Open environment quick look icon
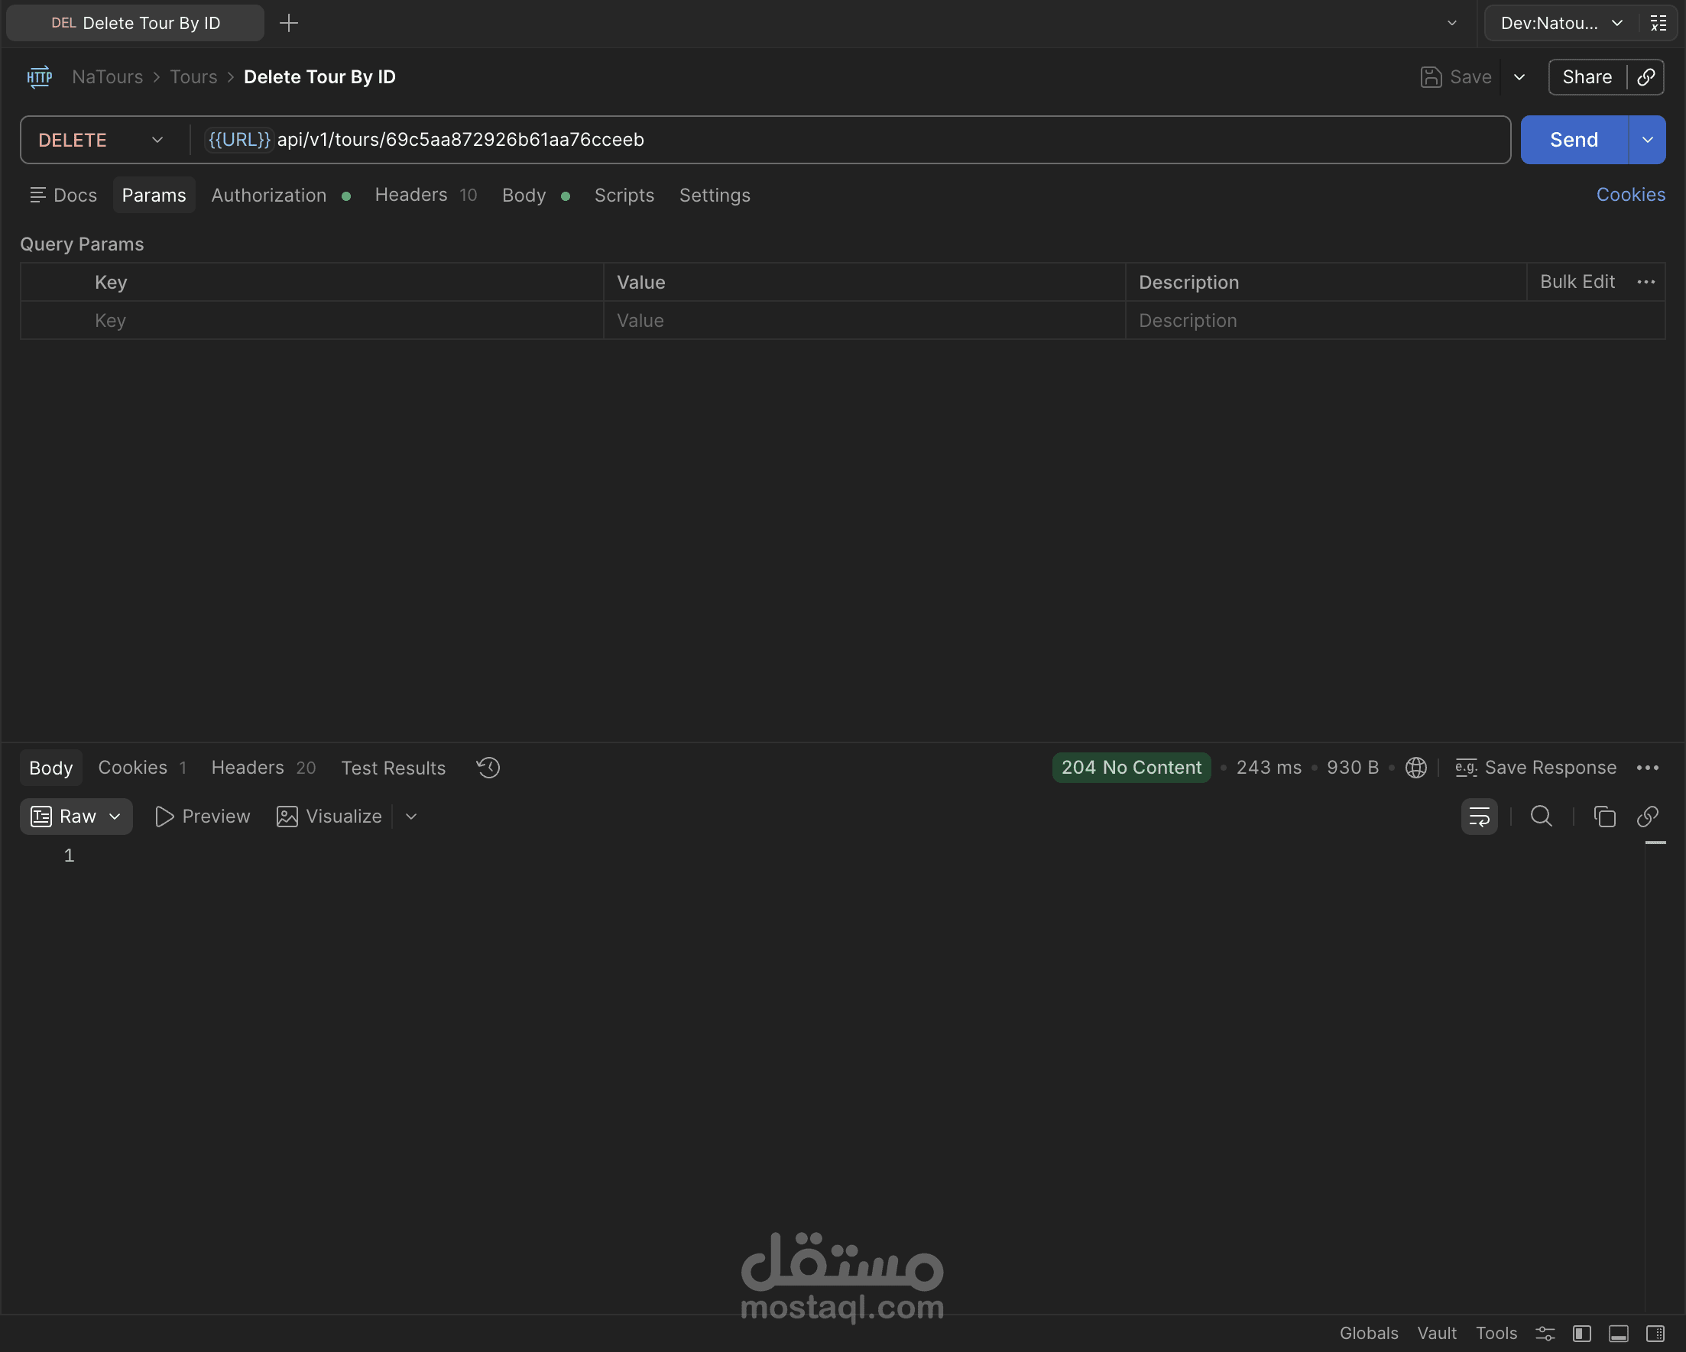This screenshot has height=1352, width=1686. tap(1658, 23)
